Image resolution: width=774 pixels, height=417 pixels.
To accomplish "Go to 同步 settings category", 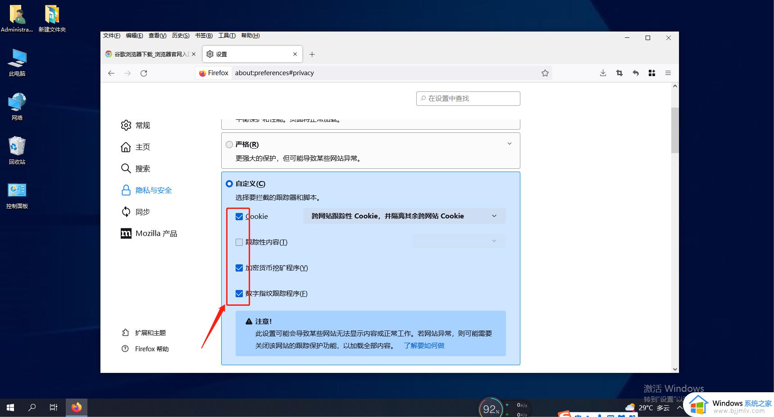I will (x=135, y=212).
